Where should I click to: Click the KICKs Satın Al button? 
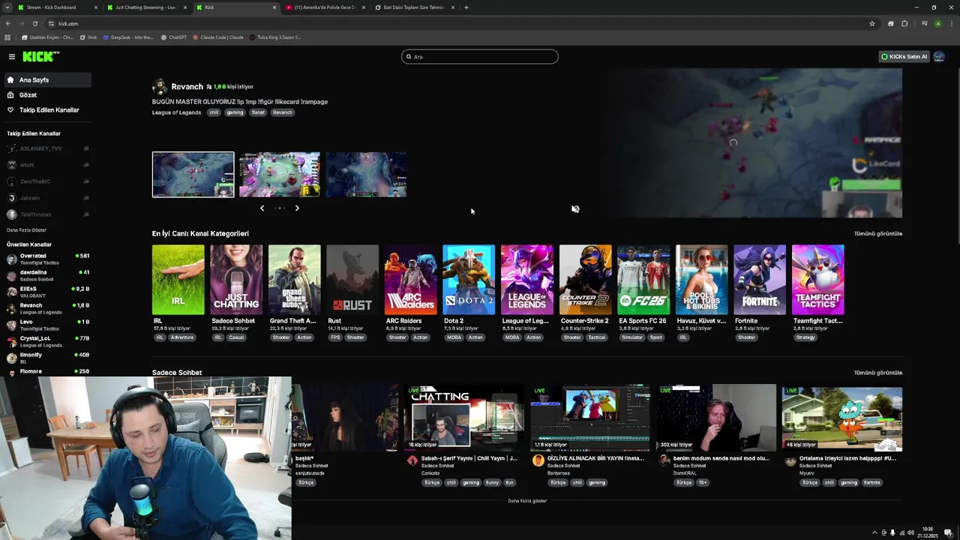904,56
